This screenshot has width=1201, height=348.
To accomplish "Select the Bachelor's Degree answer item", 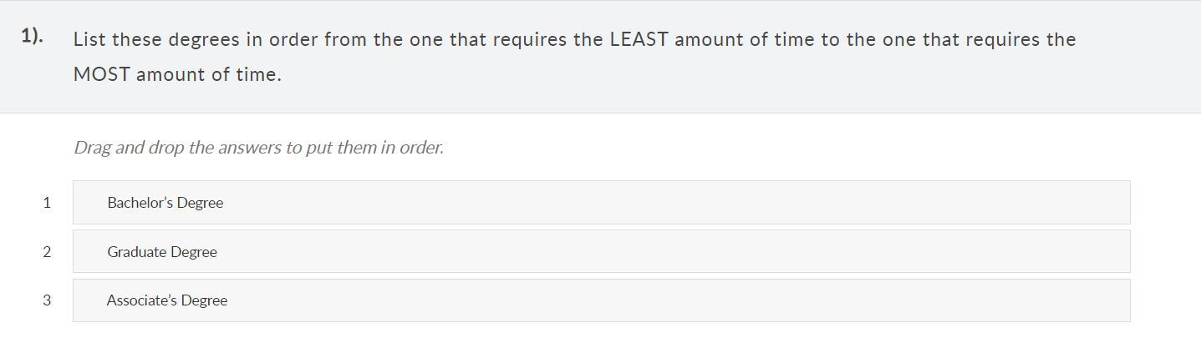I will click(601, 203).
